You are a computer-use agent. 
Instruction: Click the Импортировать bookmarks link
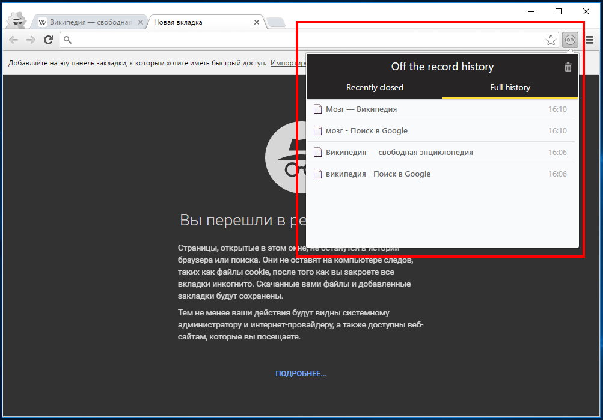click(x=288, y=63)
